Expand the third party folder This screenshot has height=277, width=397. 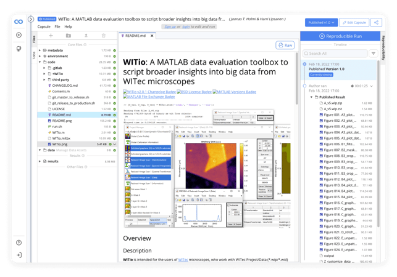pos(44,80)
